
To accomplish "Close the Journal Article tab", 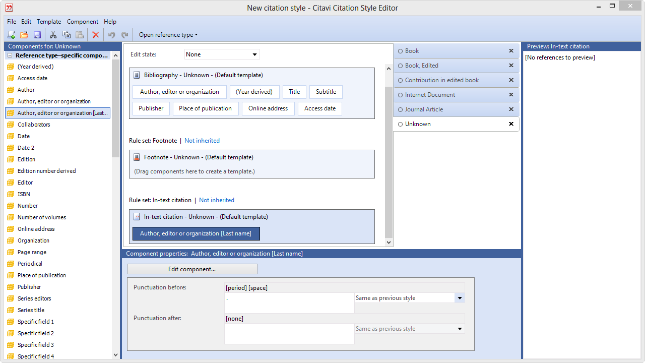I will pyautogui.click(x=511, y=109).
